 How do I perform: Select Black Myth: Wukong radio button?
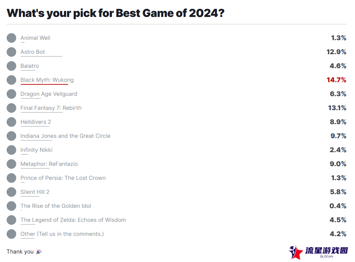coord(11,80)
